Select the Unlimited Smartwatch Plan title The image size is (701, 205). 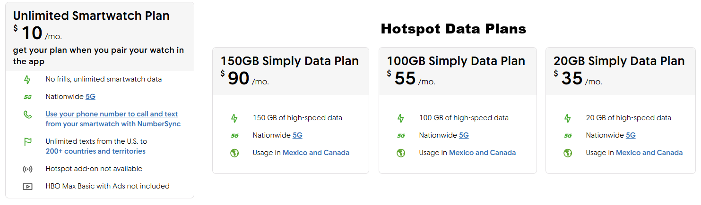click(x=91, y=16)
